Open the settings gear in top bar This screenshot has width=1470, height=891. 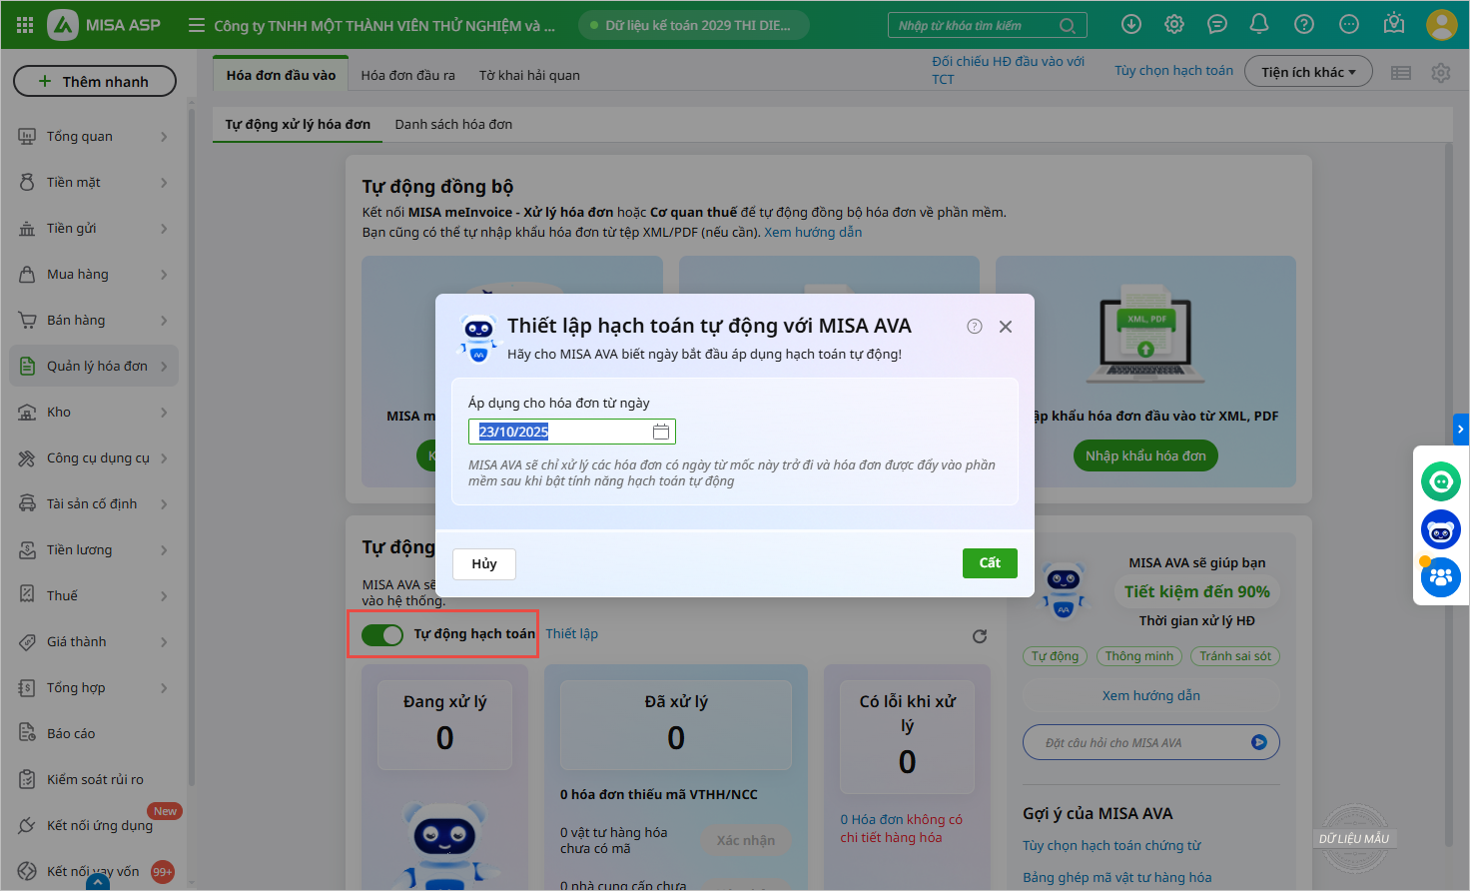tap(1174, 24)
